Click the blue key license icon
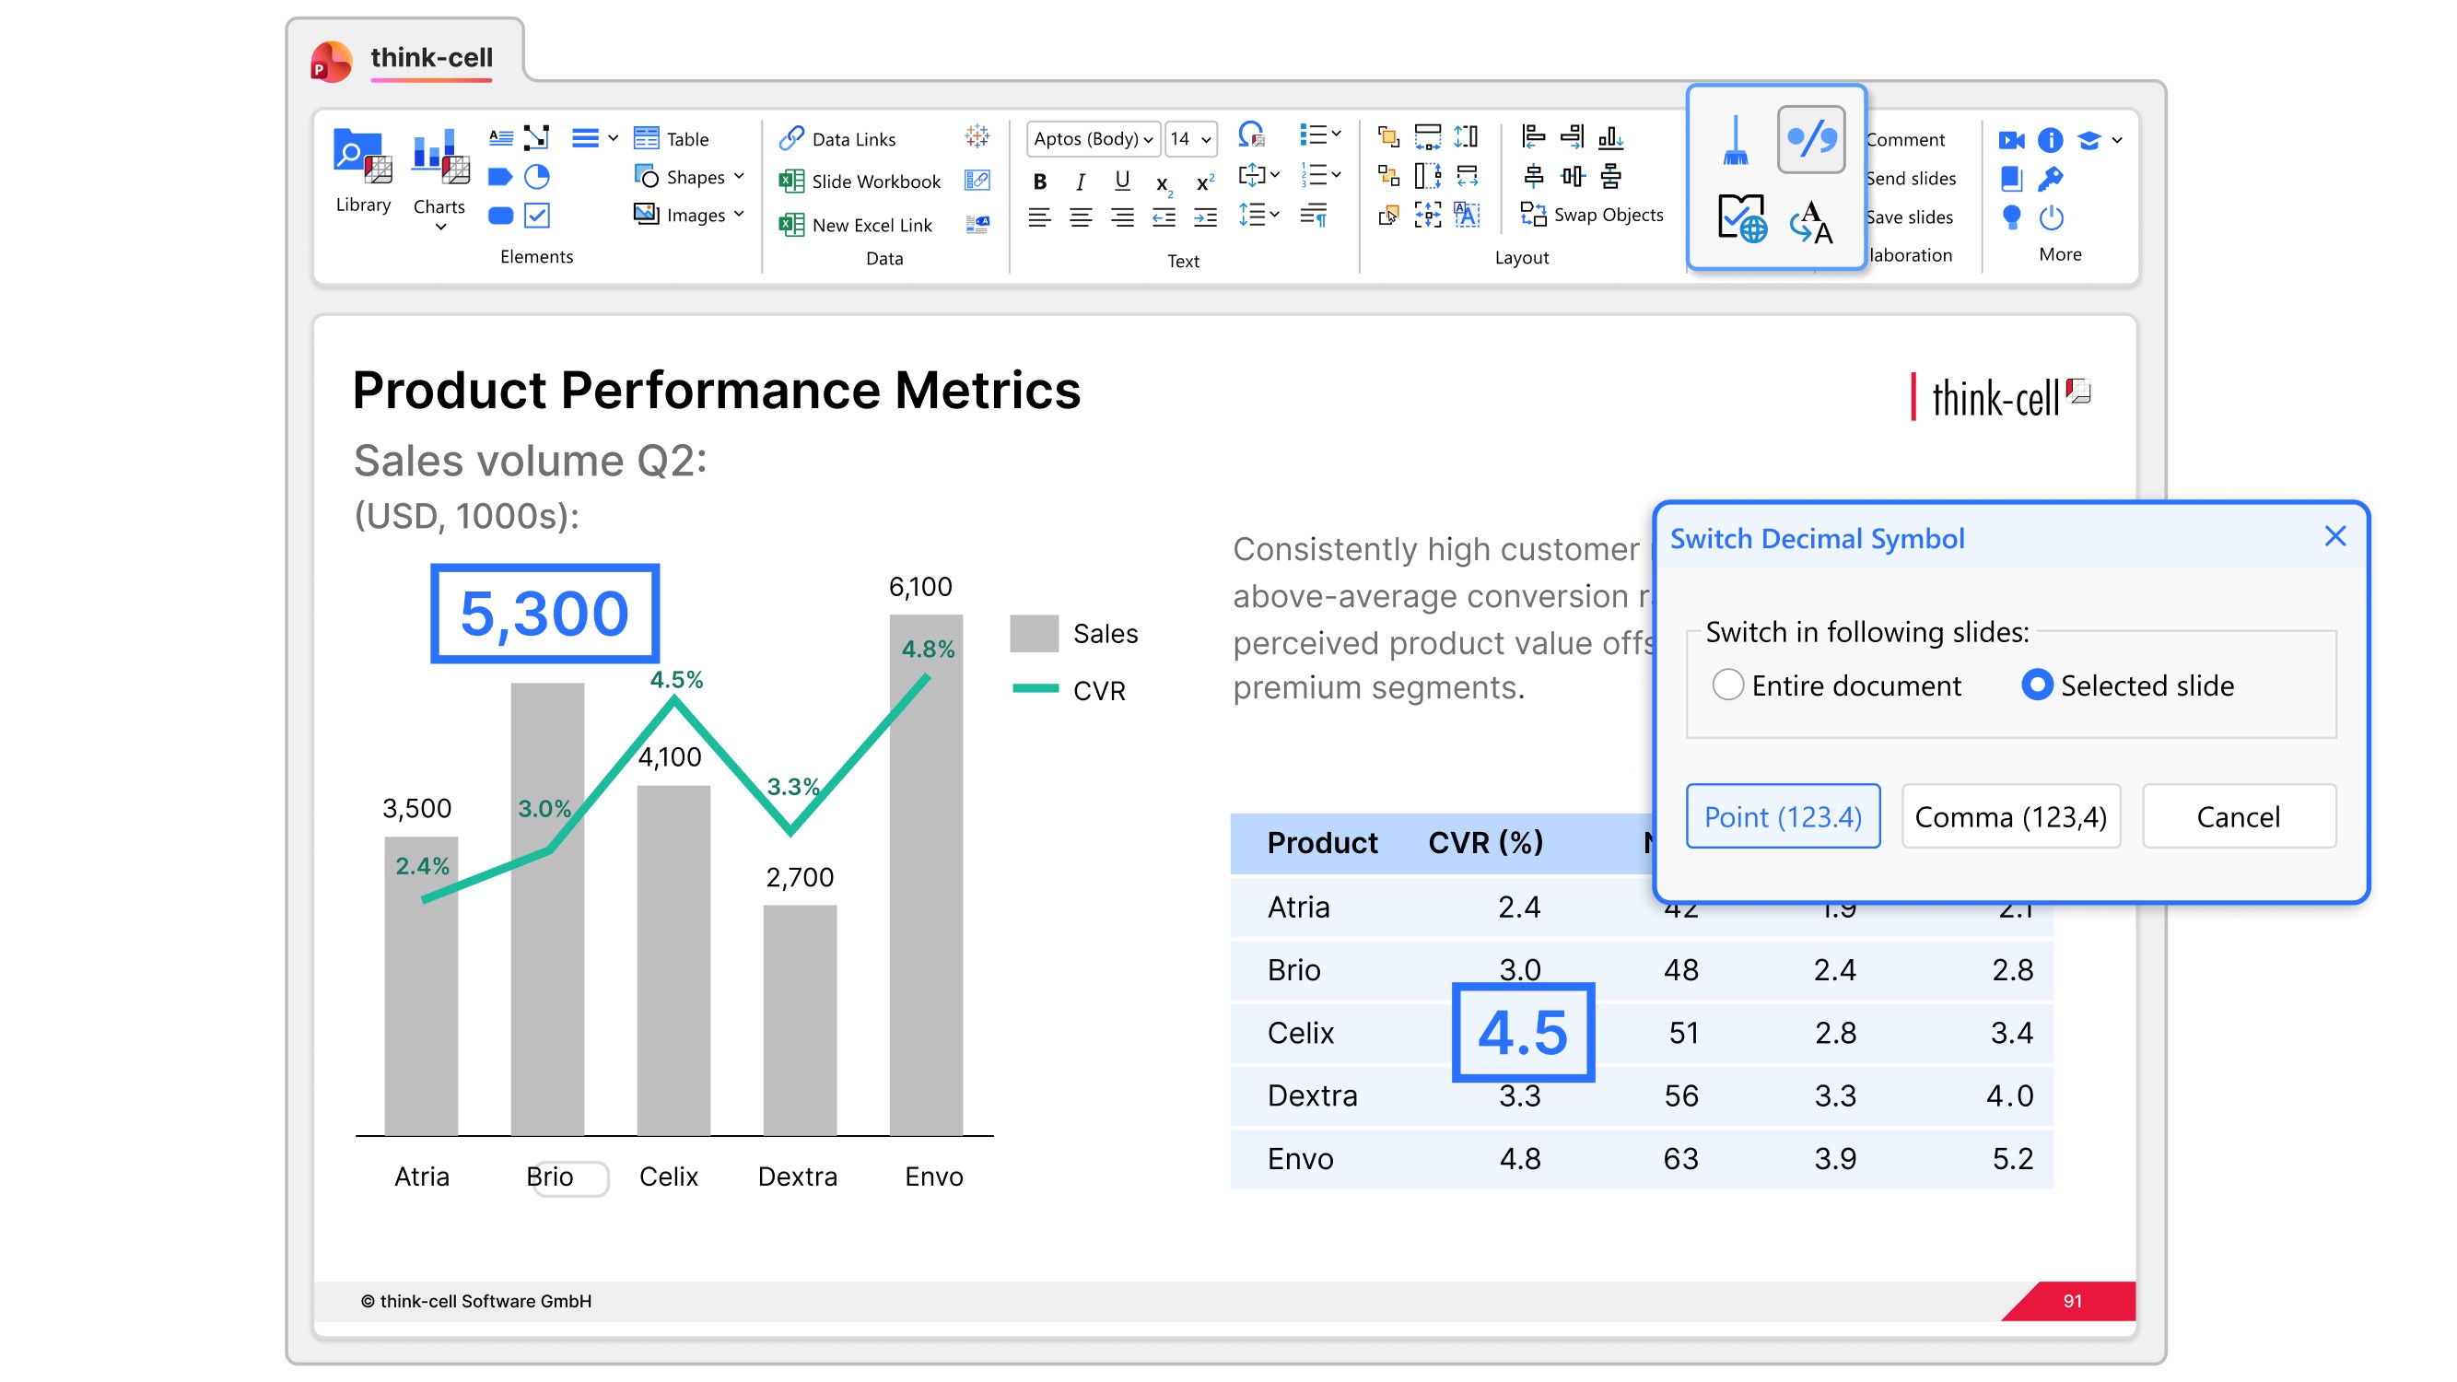The height and width of the screenshot is (1382, 2457). pos(2050,179)
